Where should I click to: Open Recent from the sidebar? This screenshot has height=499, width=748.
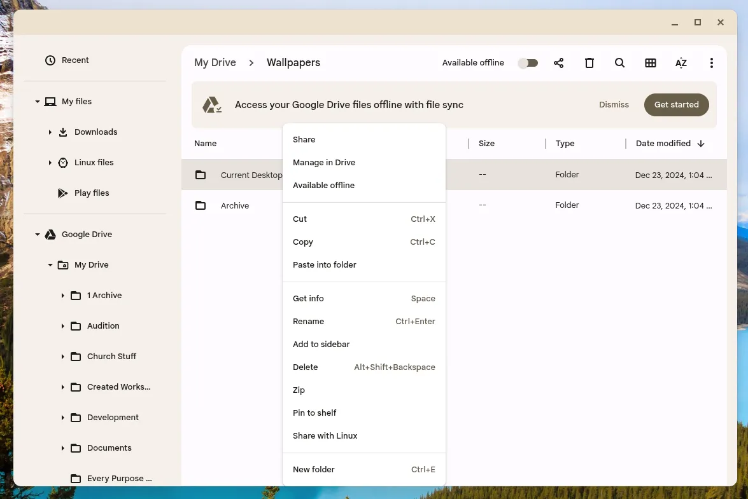click(x=75, y=60)
